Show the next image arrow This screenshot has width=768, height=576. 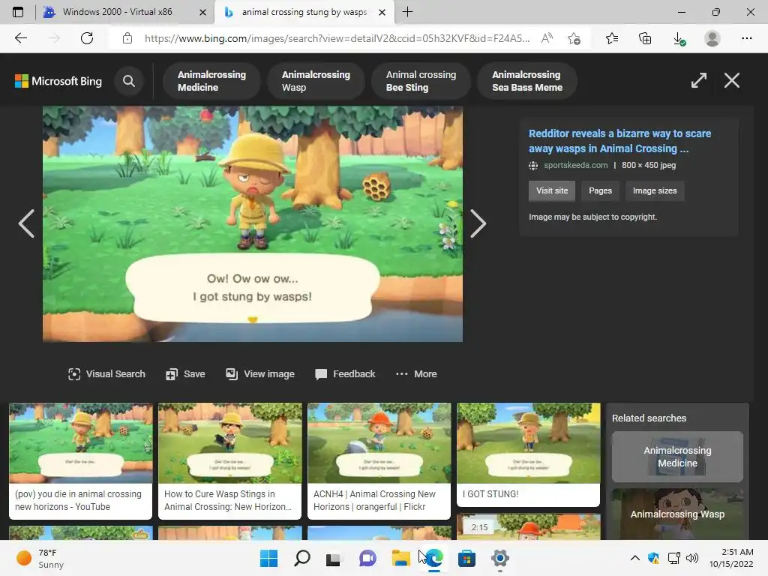click(x=478, y=223)
